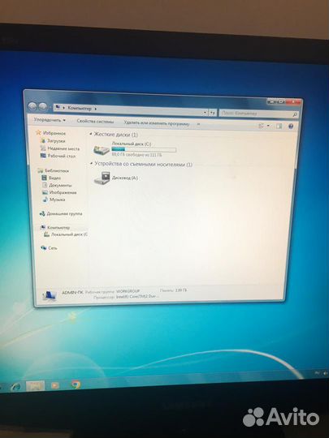The width and height of the screenshot is (329, 438).
Task: Launch Google Chrome from the taskbar
Action: [x=76, y=384]
